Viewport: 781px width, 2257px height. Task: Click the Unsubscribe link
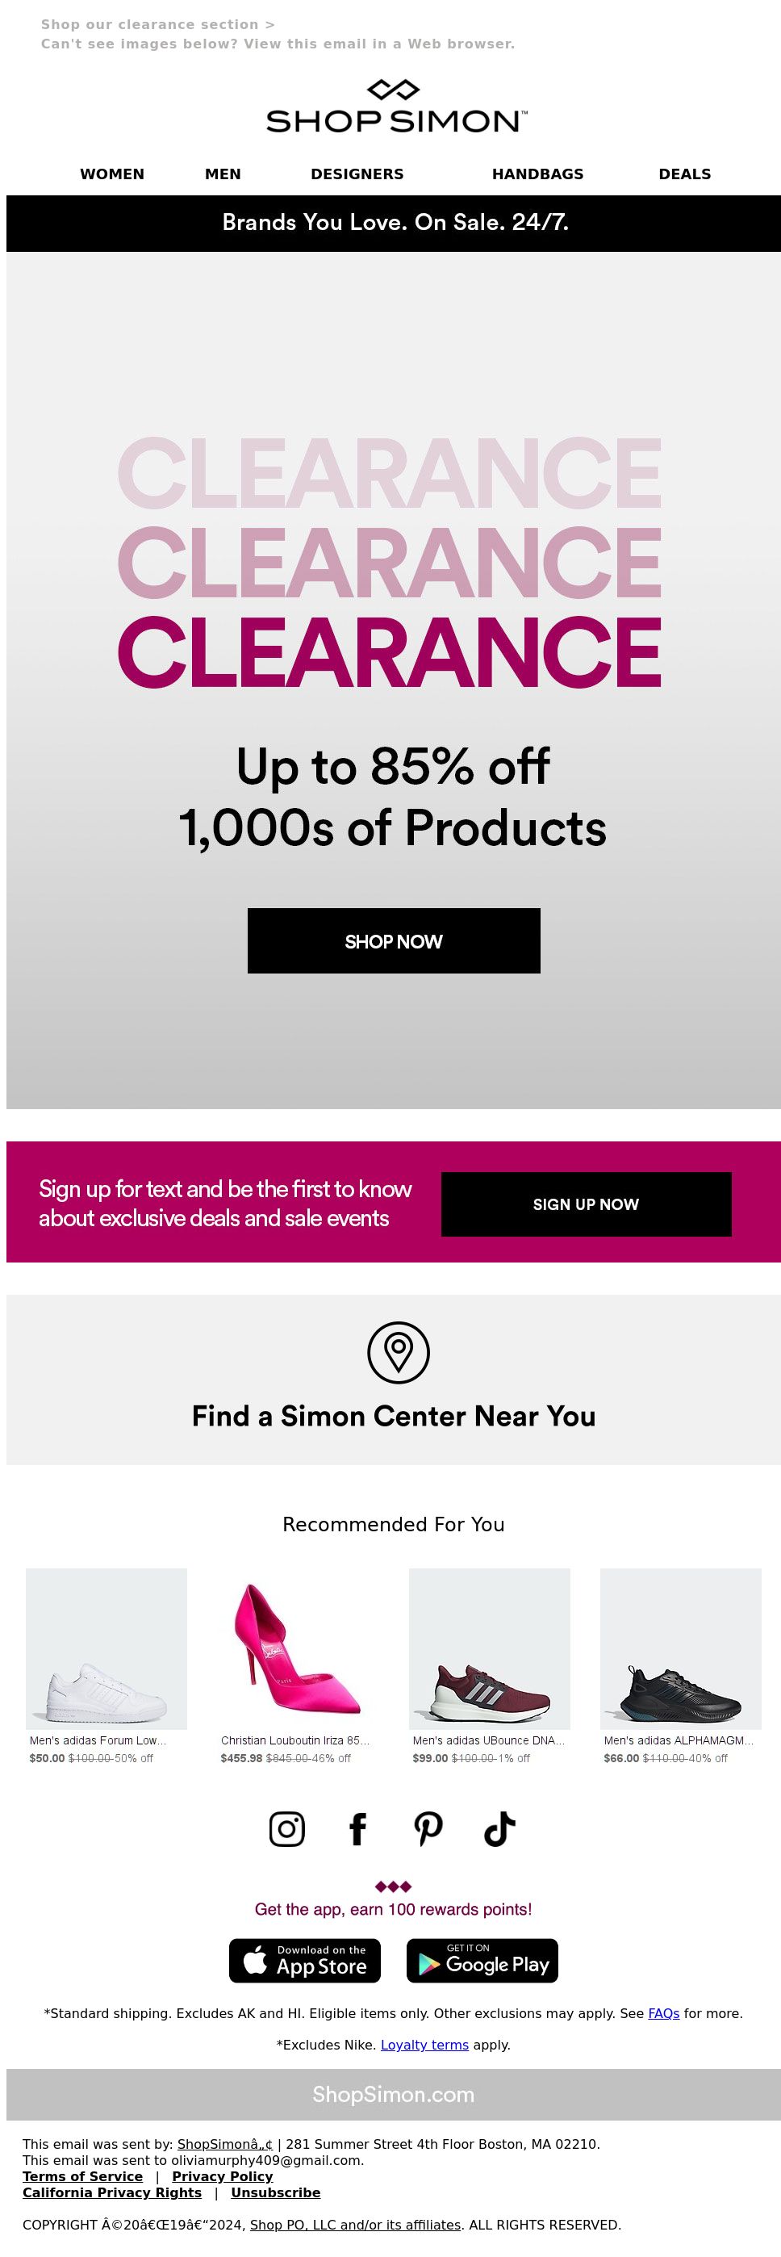pos(276,2192)
